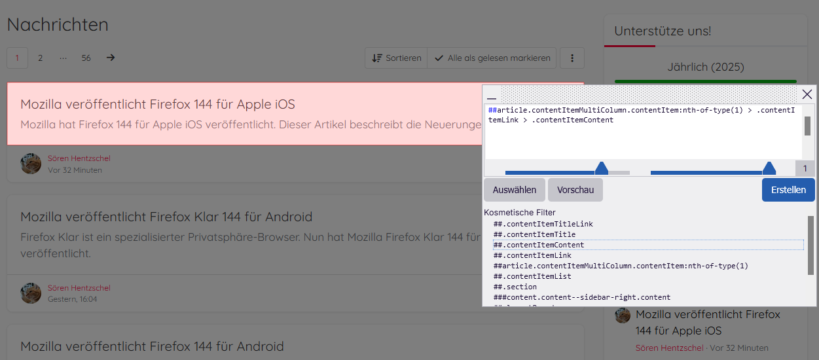Jump to page 56 of news
The width and height of the screenshot is (819, 360).
[86, 58]
